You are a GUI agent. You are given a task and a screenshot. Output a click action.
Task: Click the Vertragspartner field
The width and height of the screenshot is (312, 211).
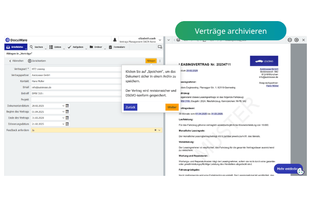tap(76, 75)
